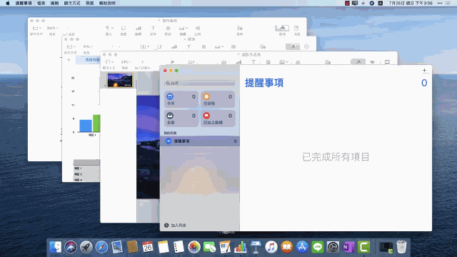457x257 pixels.
Task: Open the 顯示方式 (View) menu
Action: [72, 3]
